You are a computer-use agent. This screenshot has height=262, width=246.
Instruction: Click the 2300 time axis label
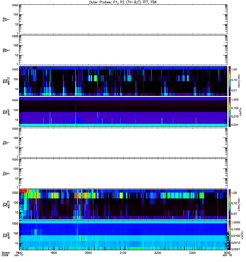coord(193,253)
